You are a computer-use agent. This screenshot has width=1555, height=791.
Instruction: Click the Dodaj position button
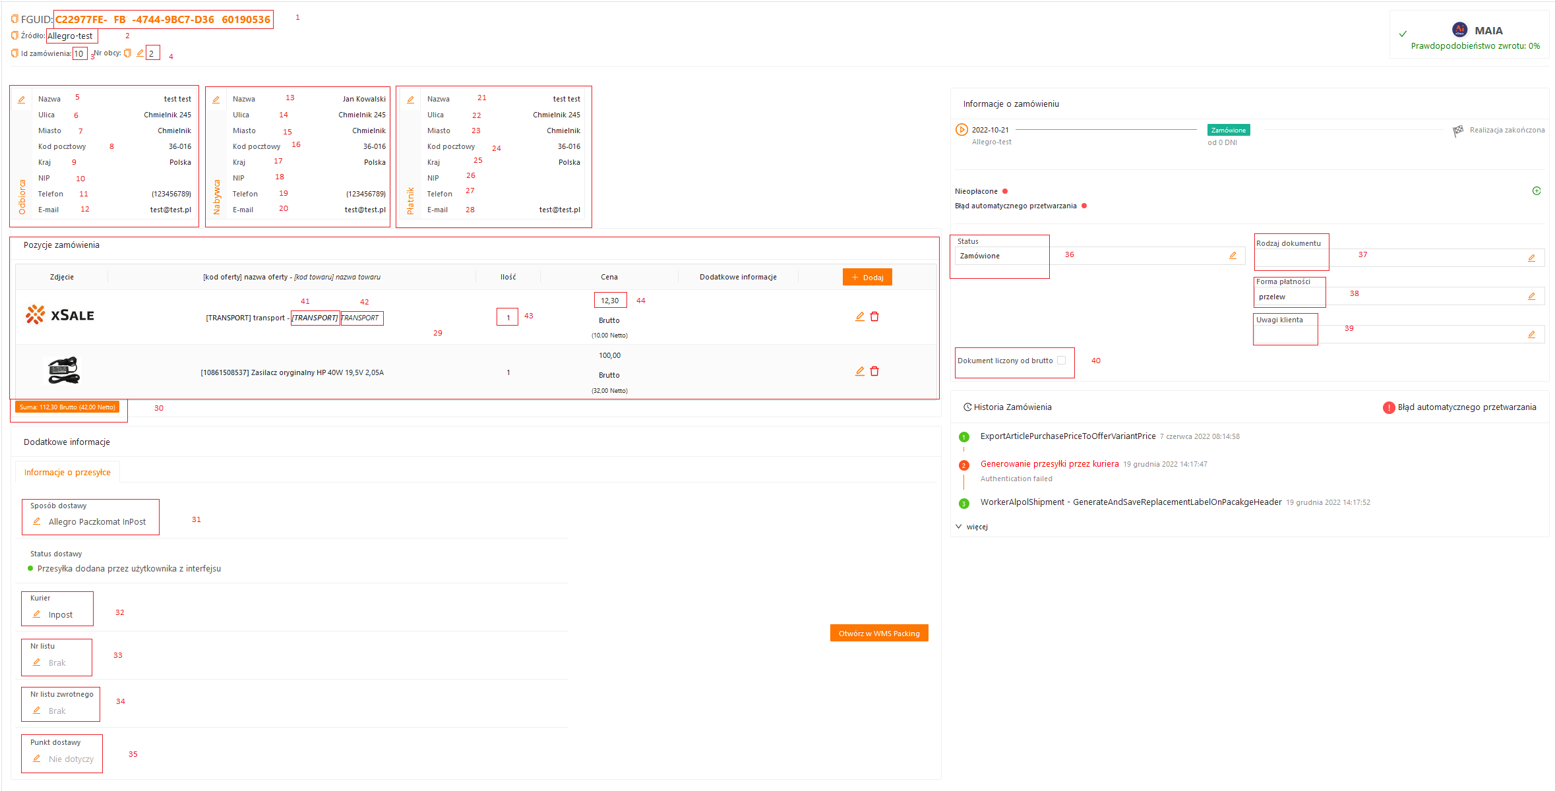pyautogui.click(x=867, y=278)
